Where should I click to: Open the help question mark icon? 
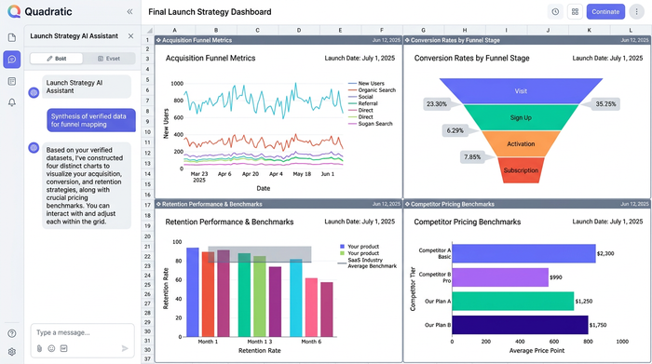point(12,333)
